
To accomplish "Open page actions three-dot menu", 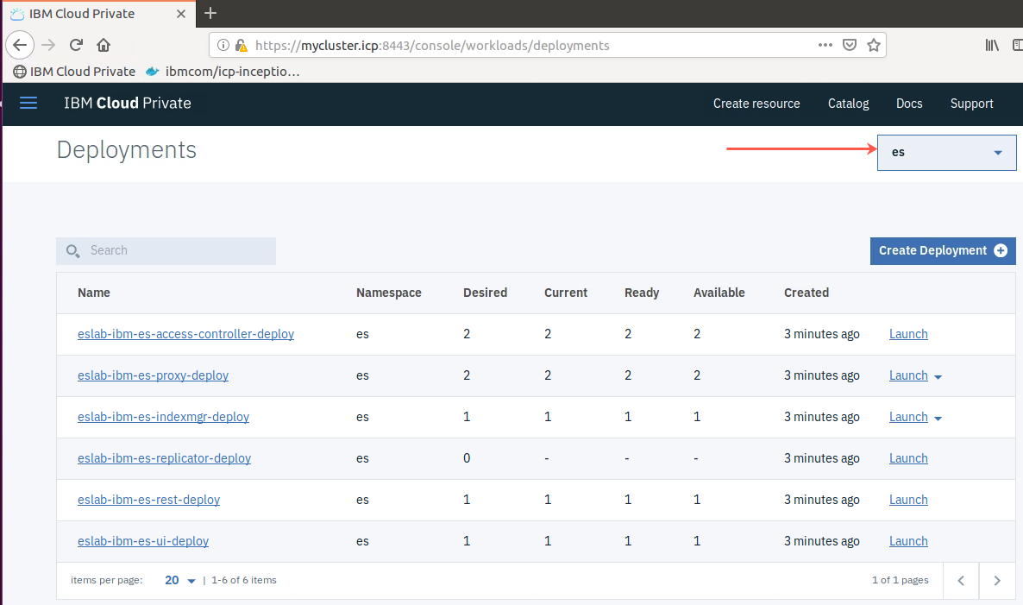I will [x=825, y=45].
